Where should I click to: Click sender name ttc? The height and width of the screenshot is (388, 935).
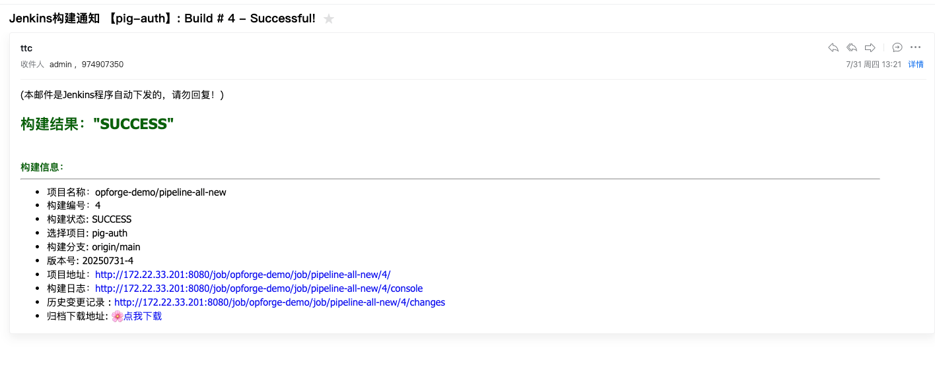pyautogui.click(x=26, y=48)
